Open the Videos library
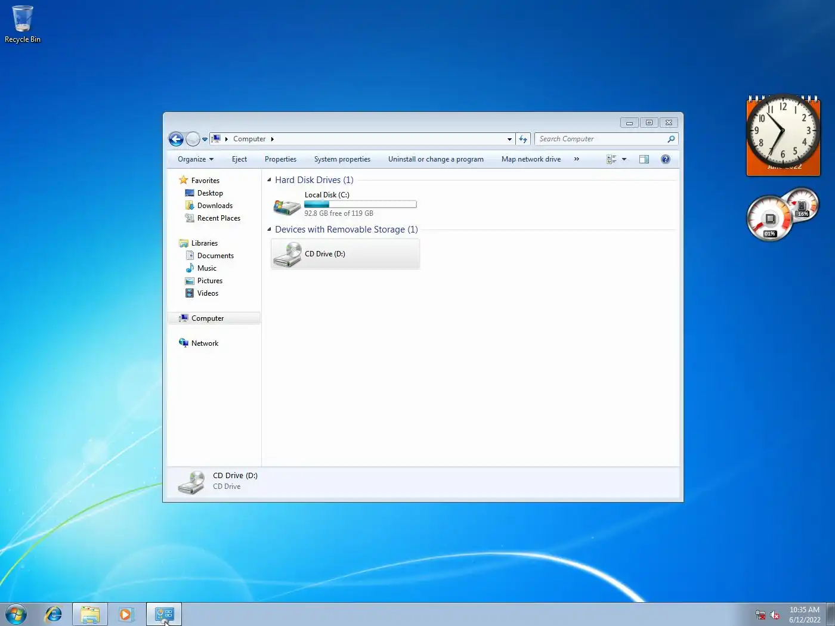 [208, 293]
